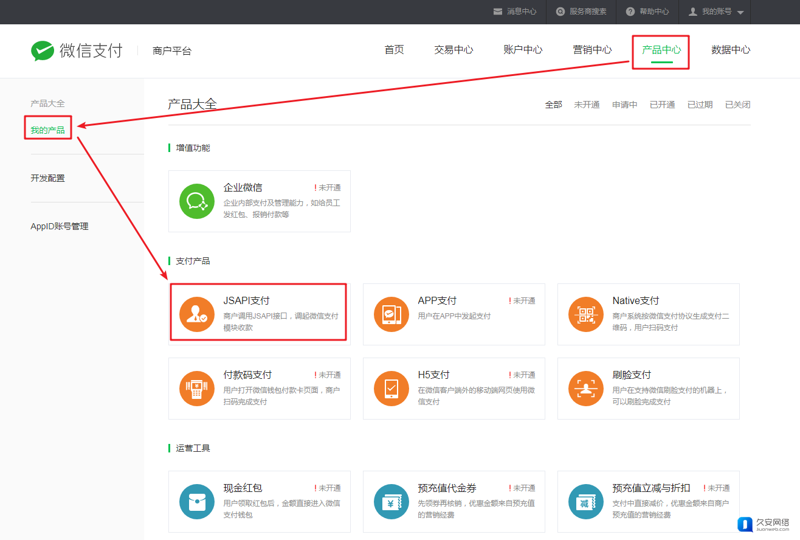Filter products by 未开通
The height and width of the screenshot is (540, 800).
pos(587,105)
